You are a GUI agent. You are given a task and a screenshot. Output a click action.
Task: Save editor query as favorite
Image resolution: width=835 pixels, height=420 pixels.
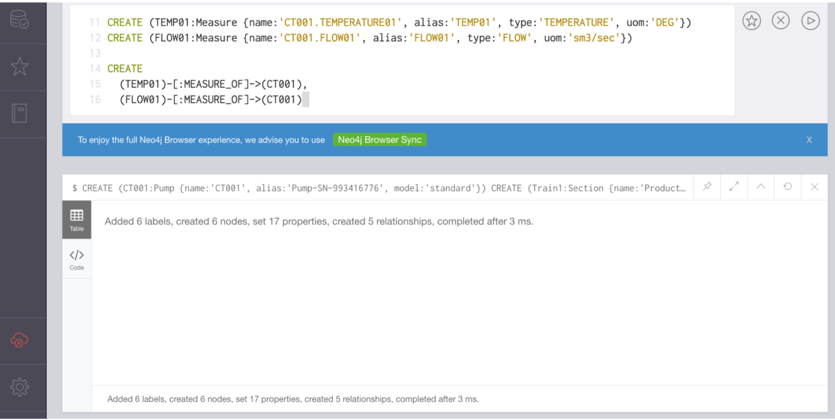(x=751, y=21)
